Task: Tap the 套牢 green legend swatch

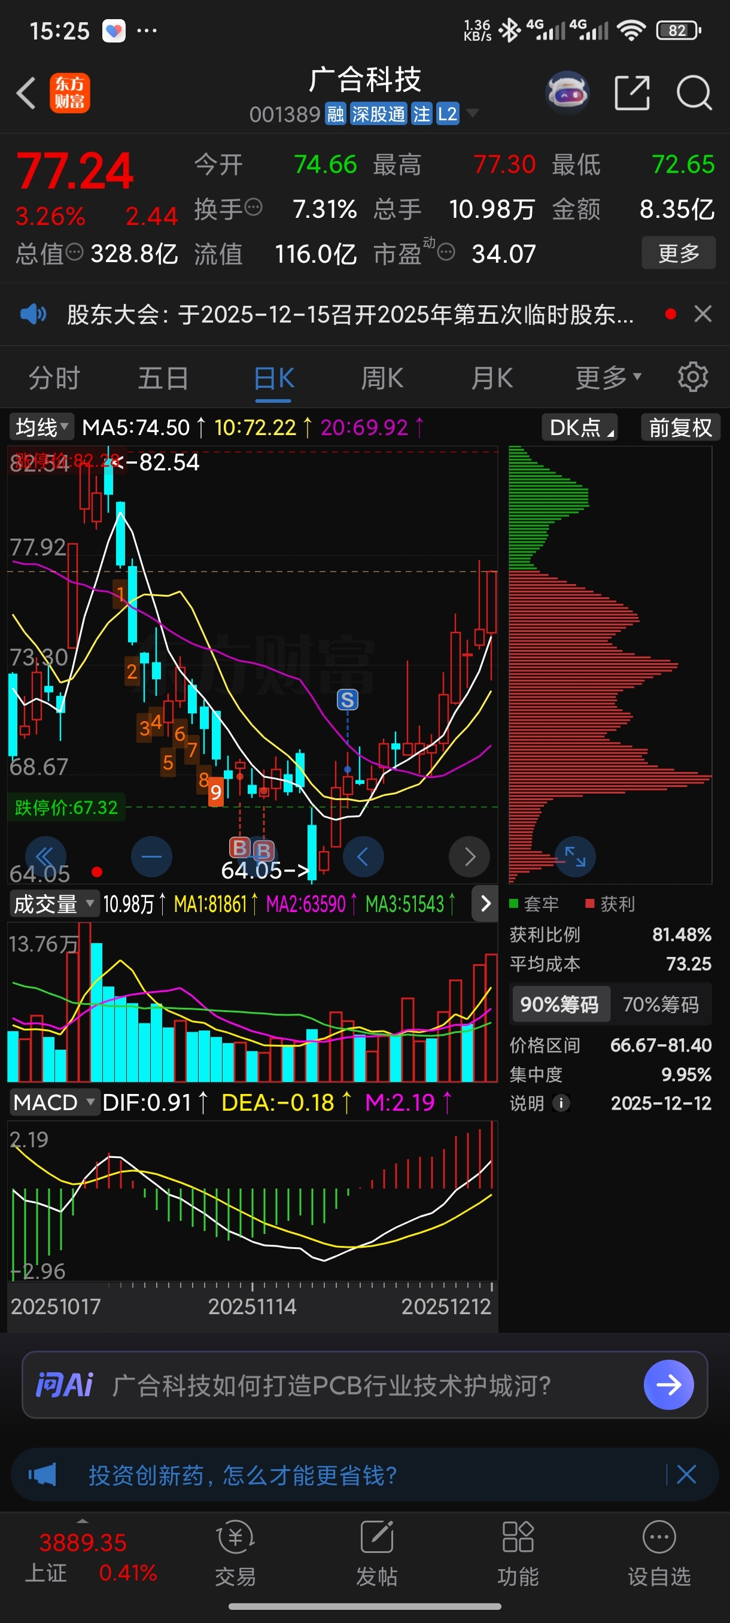Action: 513,904
